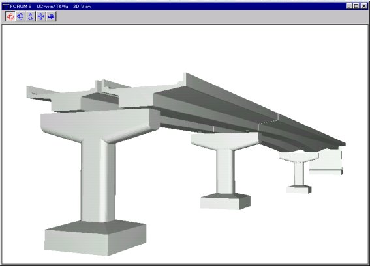Click the FORUM 8 title bar system icon

coord(6,7)
